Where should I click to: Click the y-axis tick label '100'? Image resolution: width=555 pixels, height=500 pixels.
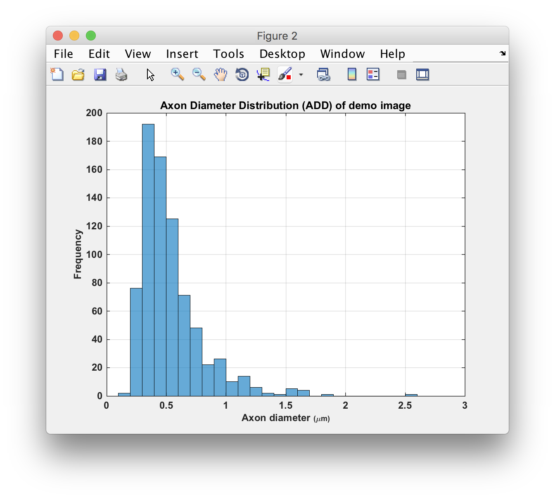point(94,255)
